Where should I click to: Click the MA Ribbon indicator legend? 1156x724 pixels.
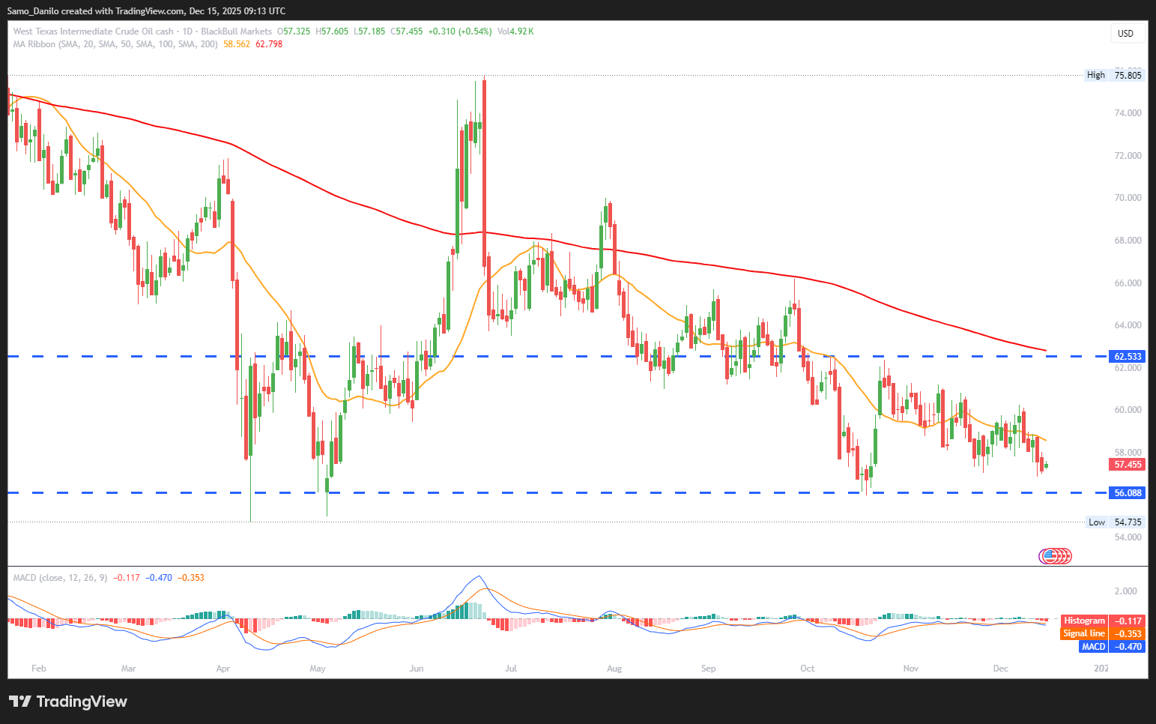click(115, 44)
